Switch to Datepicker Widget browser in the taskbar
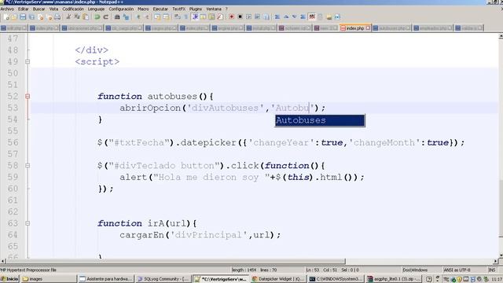 [278, 279]
